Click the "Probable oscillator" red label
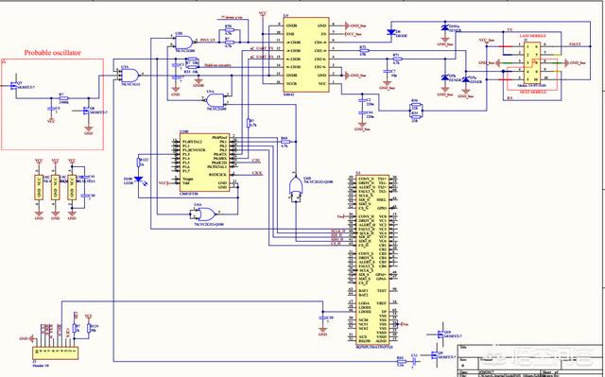Viewport: 605px width, 377px height. click(x=53, y=53)
